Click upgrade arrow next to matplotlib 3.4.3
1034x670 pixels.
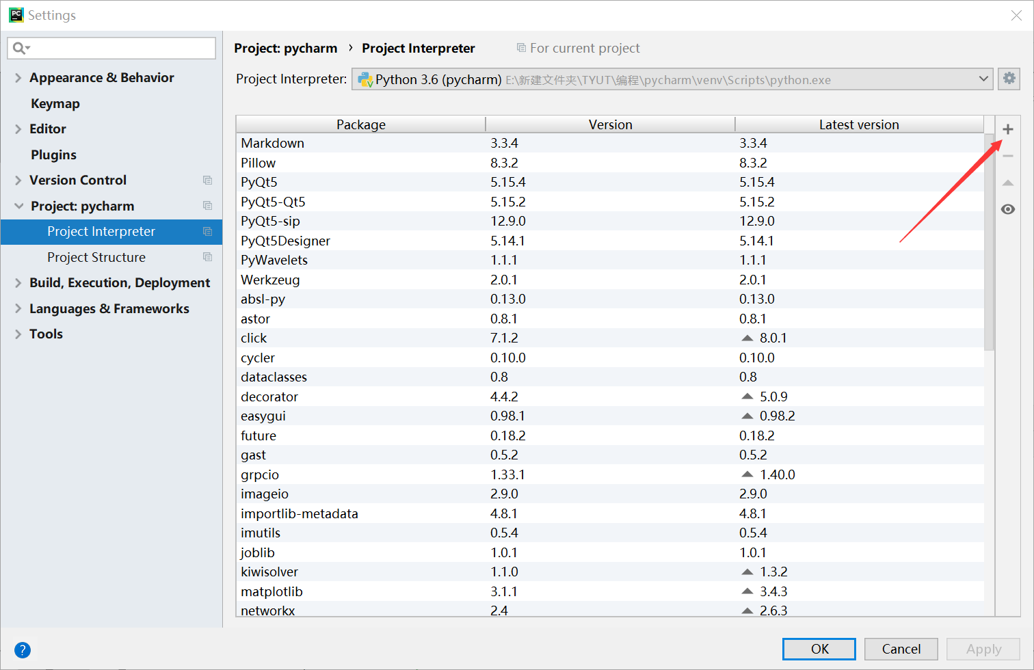[x=747, y=591]
